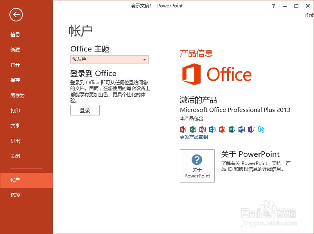Select 保存 in the sidebar
314x234 pixels.
click(x=26, y=80)
